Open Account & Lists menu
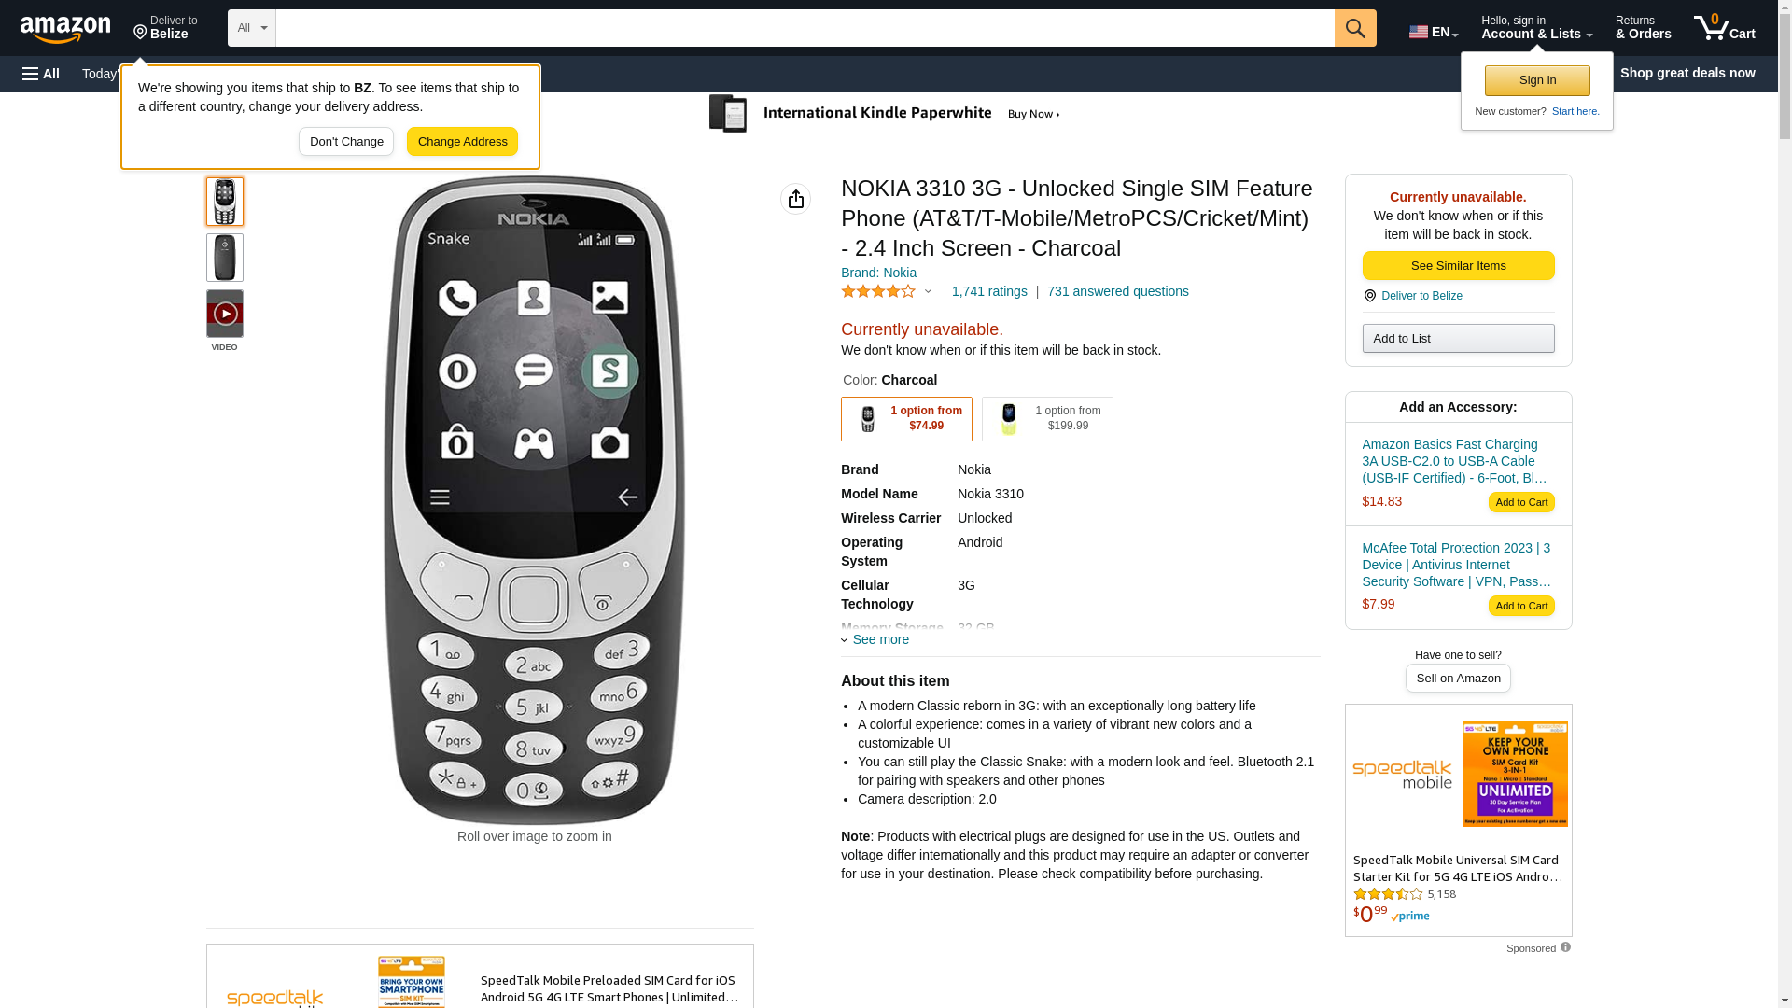The height and width of the screenshot is (1008, 1792). click(x=1536, y=28)
